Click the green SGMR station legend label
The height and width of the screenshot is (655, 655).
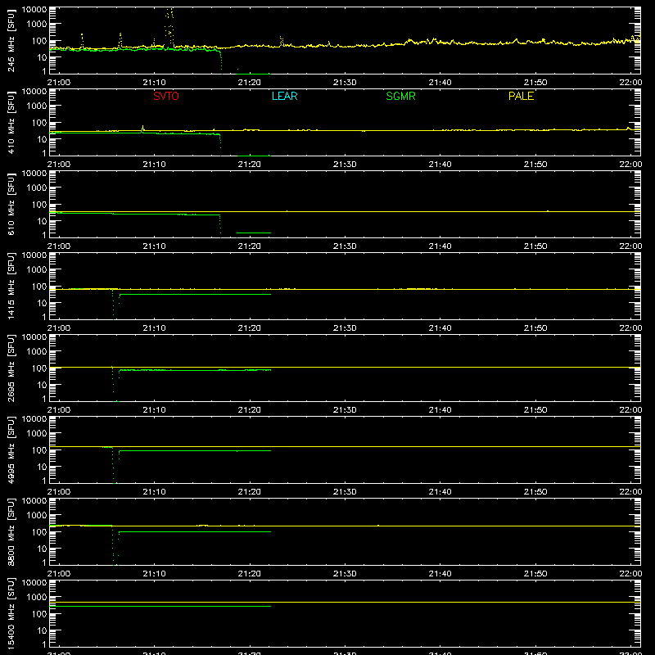tap(400, 96)
